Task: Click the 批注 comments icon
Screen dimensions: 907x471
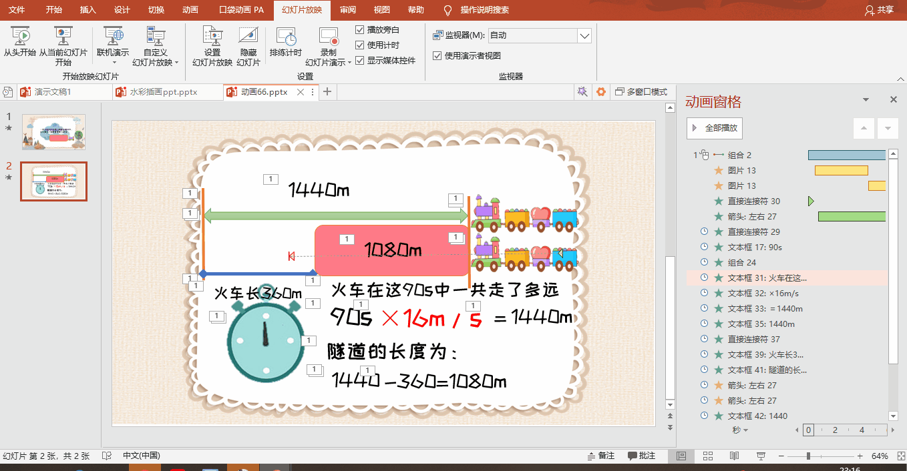Action: click(641, 456)
